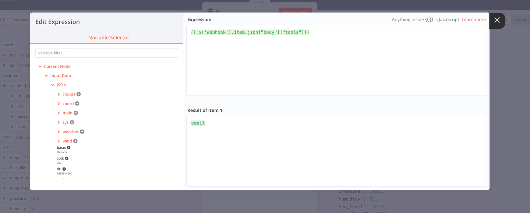Expand the sys variable group

click(x=59, y=122)
